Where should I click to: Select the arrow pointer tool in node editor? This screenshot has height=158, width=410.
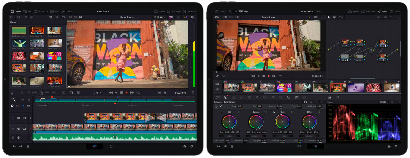tap(329, 17)
